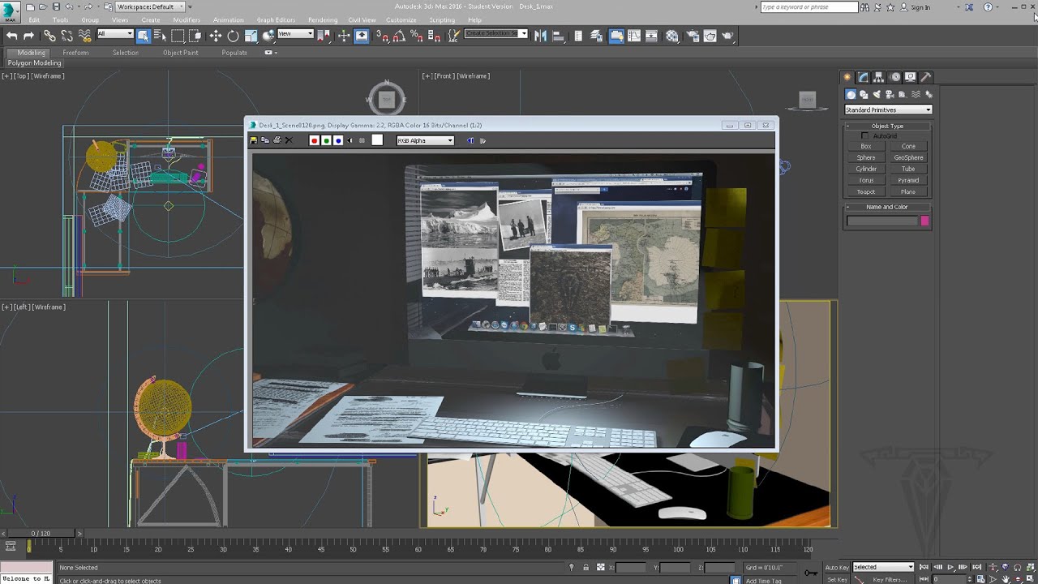The height and width of the screenshot is (584, 1038).
Task: Open the Utilities hammer panel tab
Action: [x=926, y=77]
